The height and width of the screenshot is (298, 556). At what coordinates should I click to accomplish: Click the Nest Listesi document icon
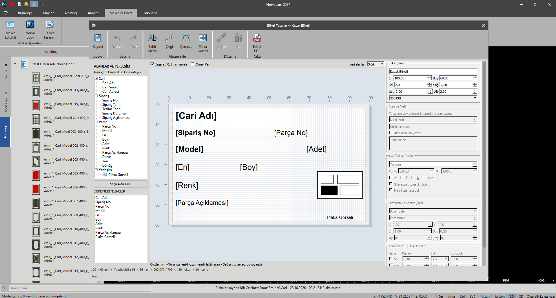click(x=24, y=64)
